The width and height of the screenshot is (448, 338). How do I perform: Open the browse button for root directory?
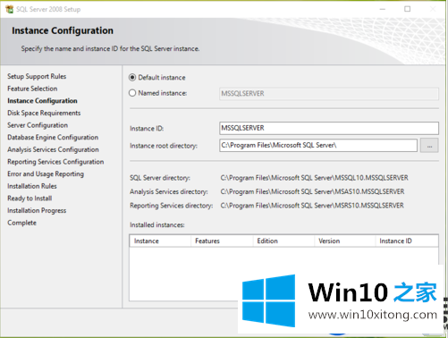click(429, 146)
